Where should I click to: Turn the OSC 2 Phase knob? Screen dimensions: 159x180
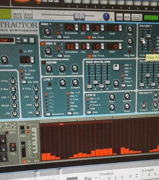[48, 50]
